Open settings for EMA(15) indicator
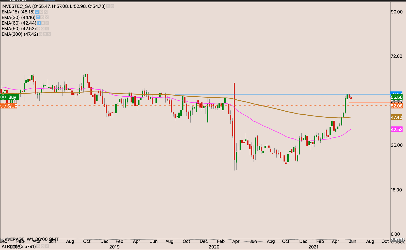 click(41, 12)
